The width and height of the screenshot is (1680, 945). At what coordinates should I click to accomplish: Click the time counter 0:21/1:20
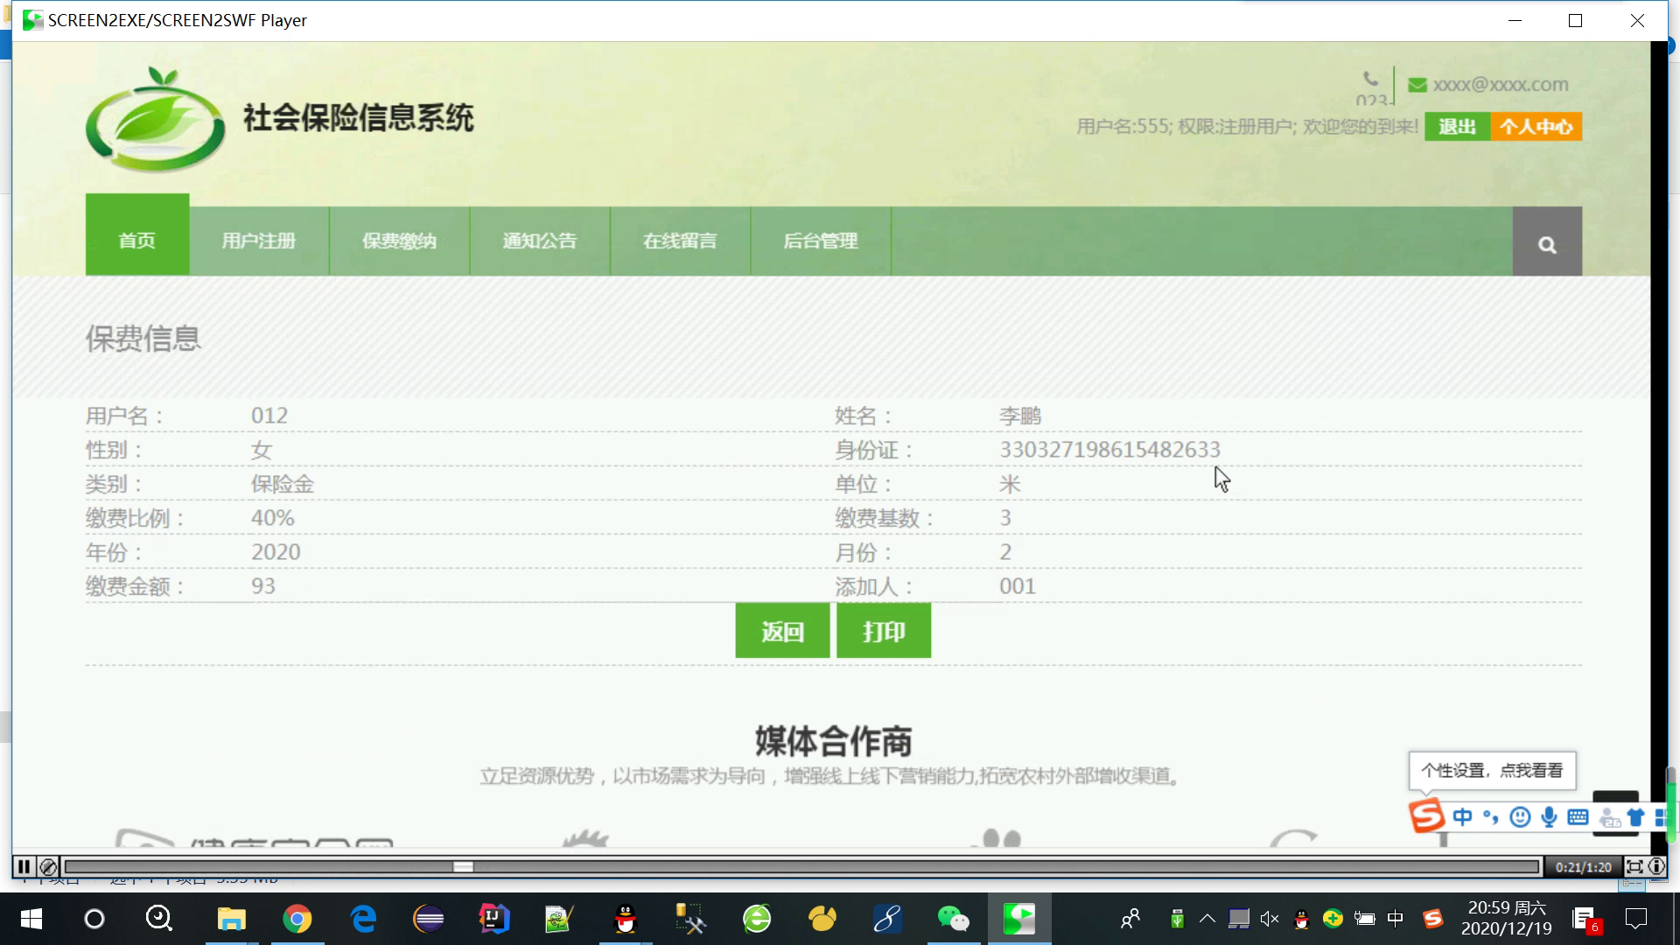pos(1584,867)
